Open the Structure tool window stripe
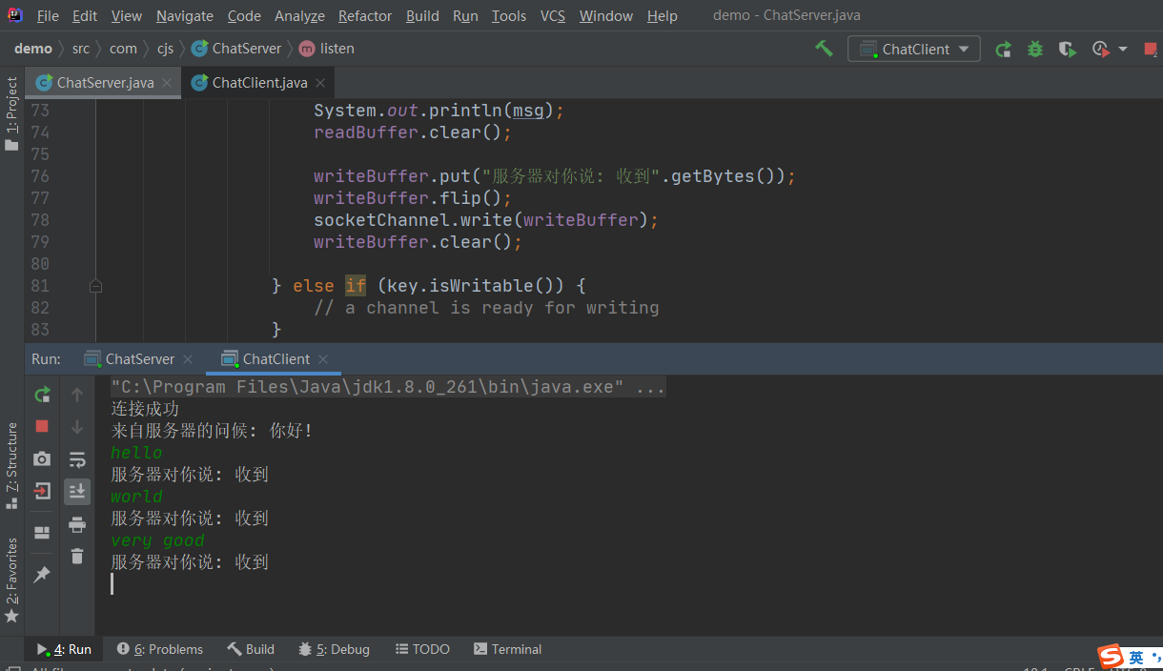Image resolution: width=1163 pixels, height=671 pixels. 11,465
